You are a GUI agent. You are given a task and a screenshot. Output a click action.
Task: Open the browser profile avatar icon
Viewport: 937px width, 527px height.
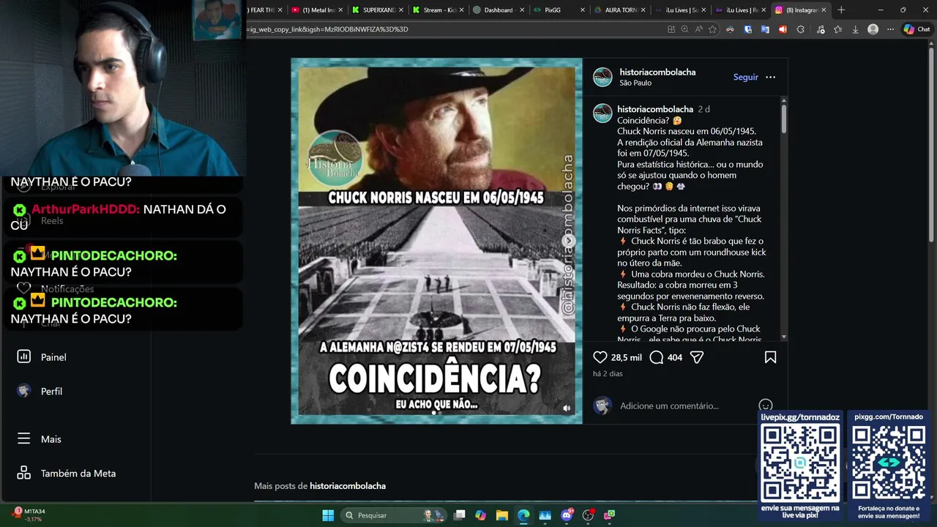(873, 29)
